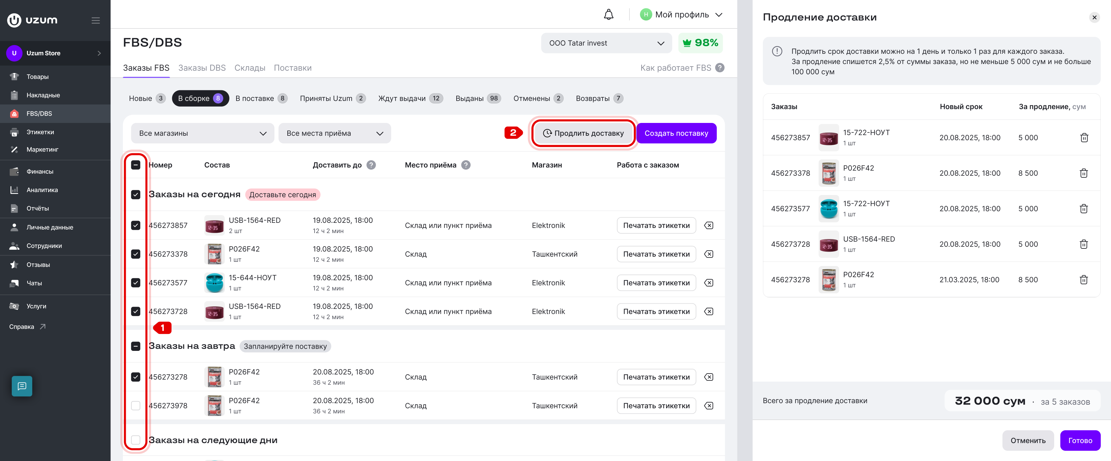1111x461 pixels.
Task: Uncheck the 'Заказы на сегодня' group checkbox
Action: 135,195
